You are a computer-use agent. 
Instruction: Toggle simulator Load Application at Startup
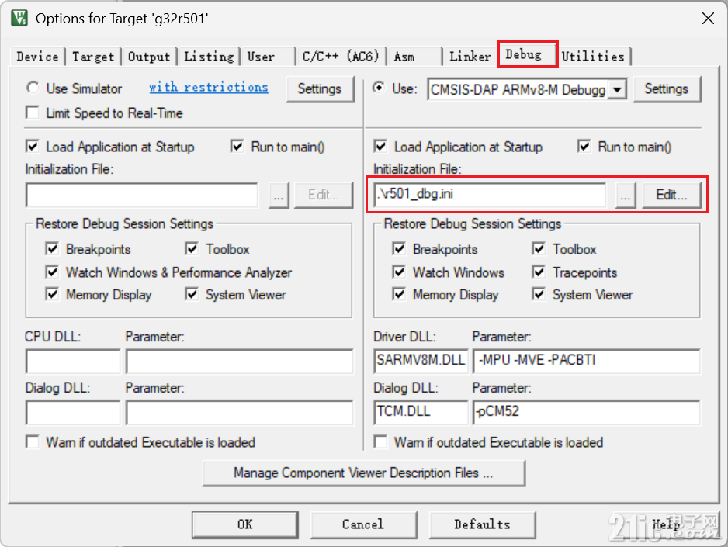(33, 147)
